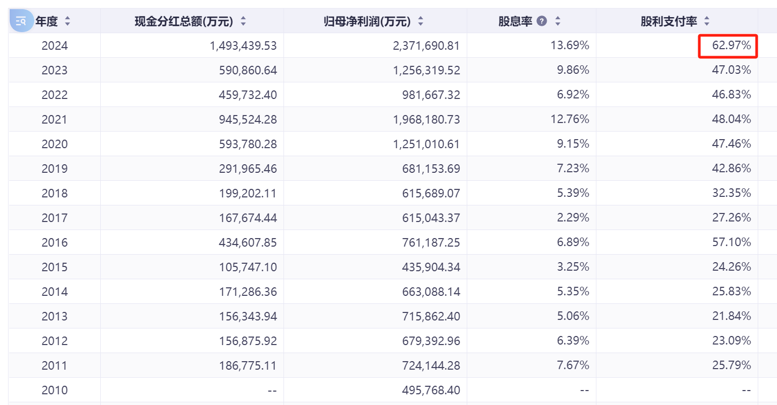Click net profit value 495,768.40
Screen dimensions: 777x405
tap(431, 390)
